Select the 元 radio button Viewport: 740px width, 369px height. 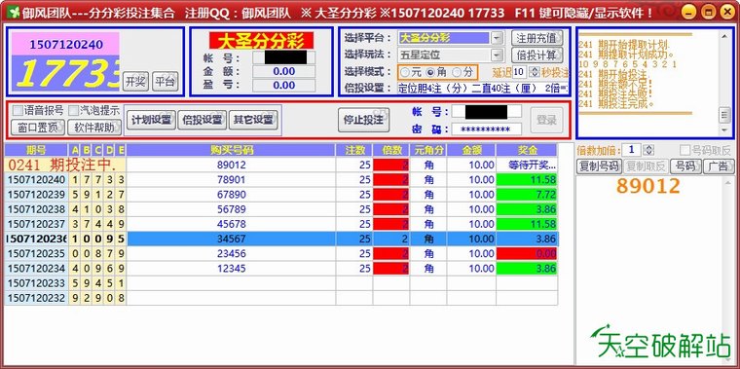tap(405, 73)
